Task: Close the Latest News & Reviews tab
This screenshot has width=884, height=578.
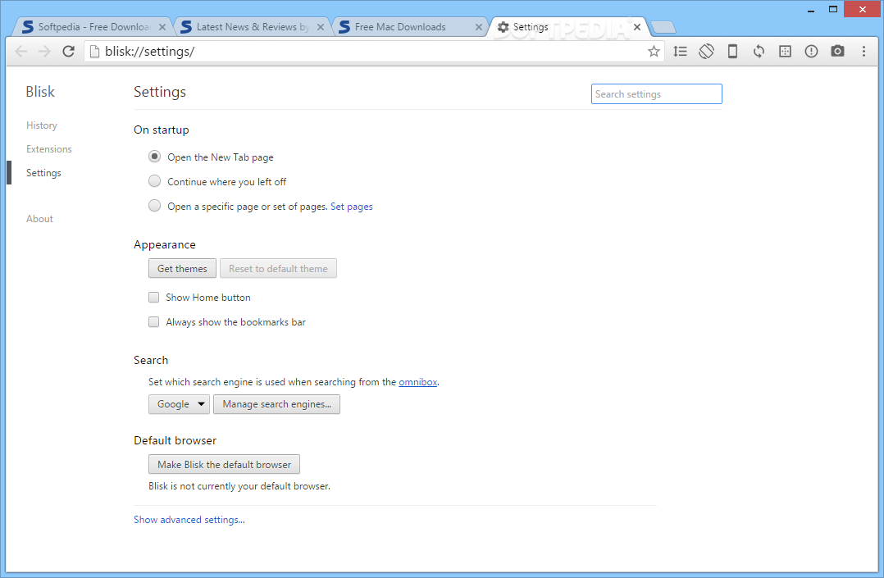Action: (x=320, y=27)
